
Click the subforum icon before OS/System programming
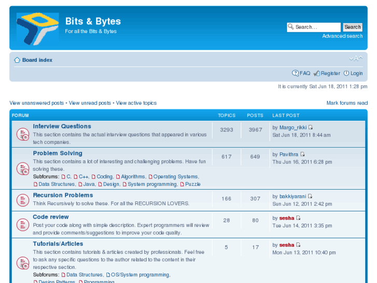click(x=108, y=275)
